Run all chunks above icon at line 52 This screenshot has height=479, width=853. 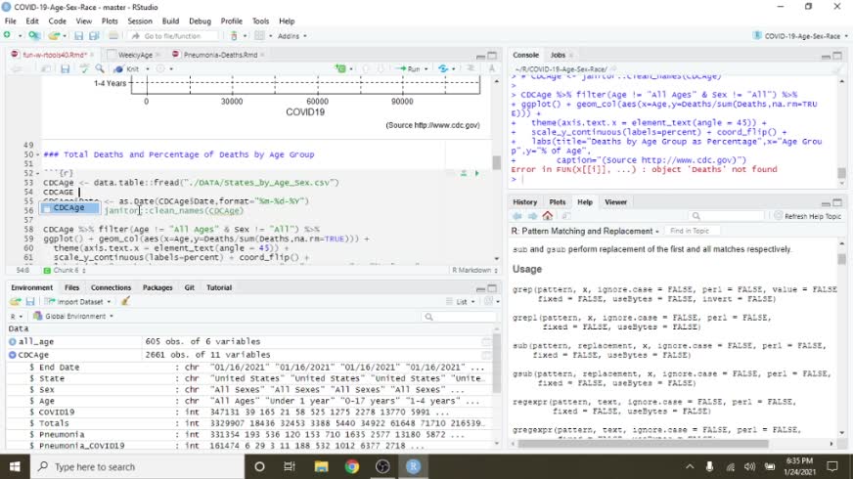tap(464, 173)
